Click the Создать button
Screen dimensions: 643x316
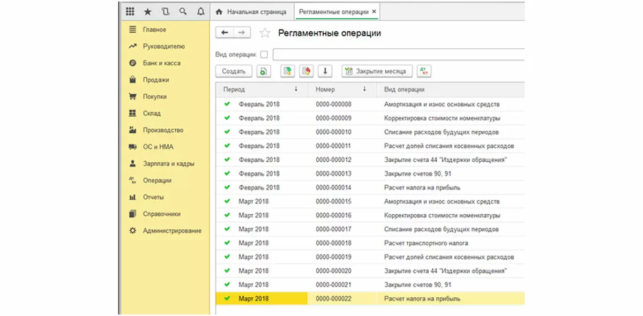234,71
